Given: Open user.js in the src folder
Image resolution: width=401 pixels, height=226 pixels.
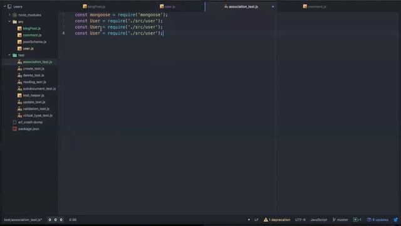Looking at the screenshot, I should pyautogui.click(x=28, y=48).
